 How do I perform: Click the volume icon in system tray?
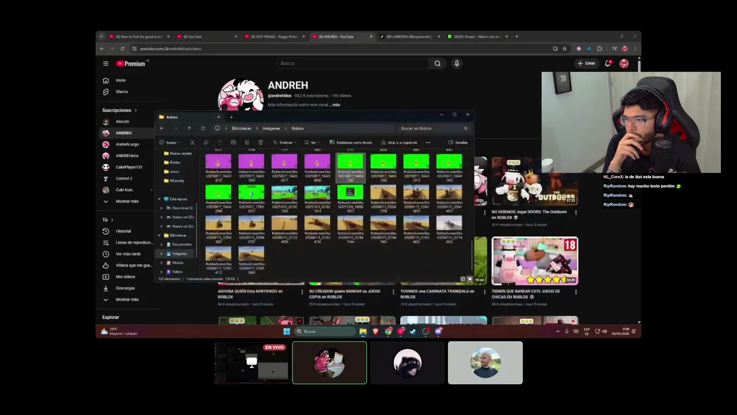[x=604, y=331]
